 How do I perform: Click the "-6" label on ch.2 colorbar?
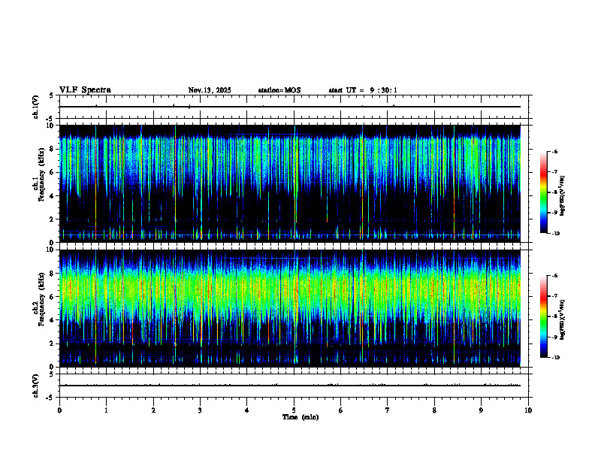click(554, 276)
